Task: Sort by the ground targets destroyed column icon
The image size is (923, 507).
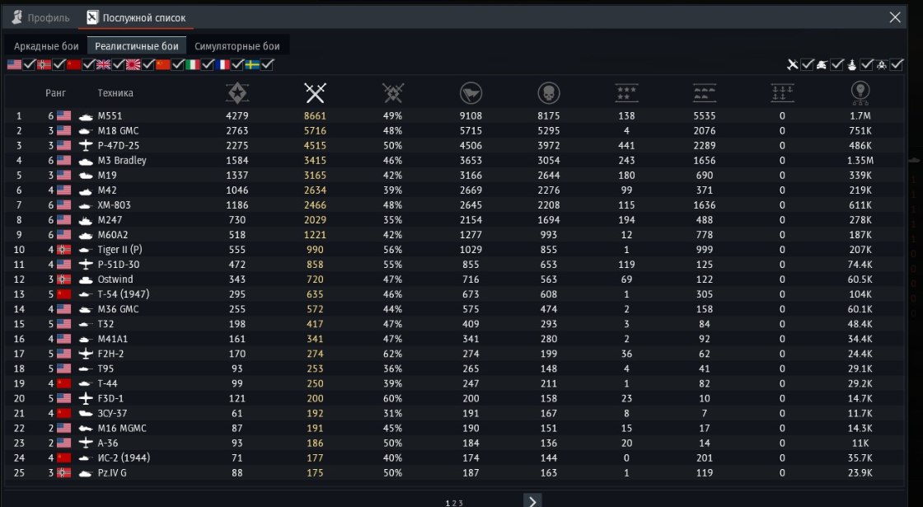Action: [705, 92]
